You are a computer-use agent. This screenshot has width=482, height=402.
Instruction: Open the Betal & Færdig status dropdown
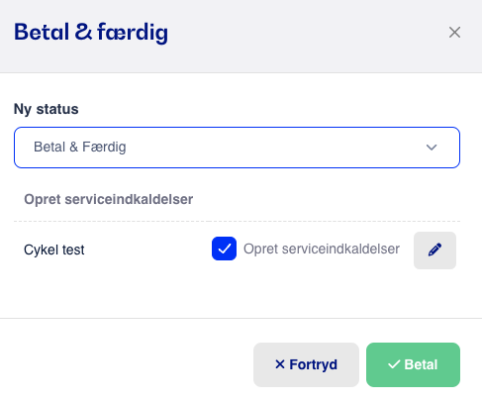pyautogui.click(x=237, y=148)
